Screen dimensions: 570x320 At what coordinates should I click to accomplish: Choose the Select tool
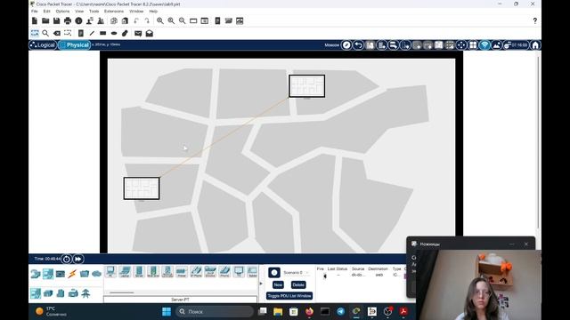point(35,34)
